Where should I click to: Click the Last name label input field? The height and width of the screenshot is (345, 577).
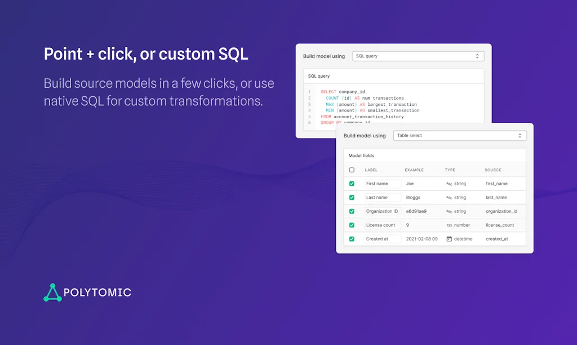tap(382, 198)
